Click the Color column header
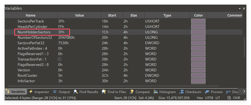 (198, 15)
